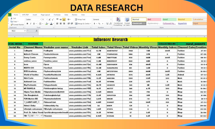The width and height of the screenshot is (215, 129).
Task: Click the Decrease Indent icon
Action: click(69, 24)
